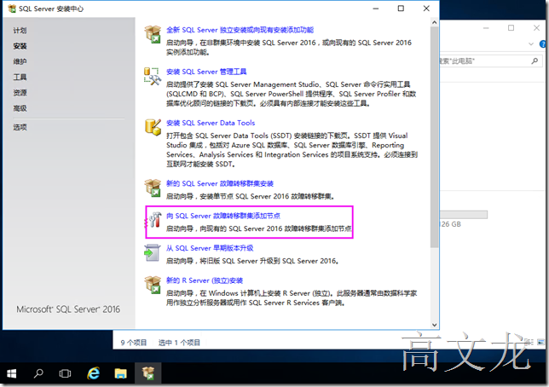Close the SQL Server installation center window
The width and height of the screenshot is (549, 387).
tap(426, 9)
